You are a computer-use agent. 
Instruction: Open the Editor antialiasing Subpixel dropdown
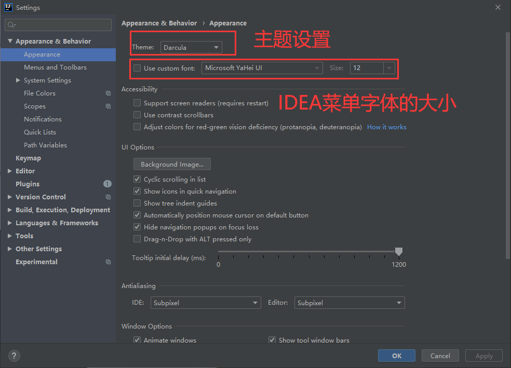click(x=349, y=303)
